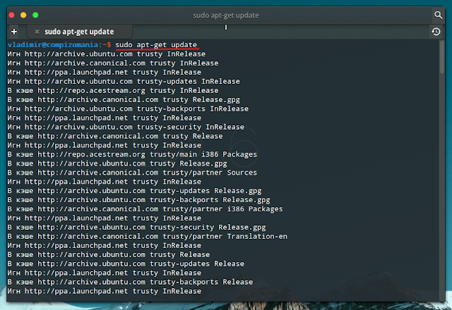
Task: Click the 'trusty-updates InRelease' line
Action: [124, 82]
